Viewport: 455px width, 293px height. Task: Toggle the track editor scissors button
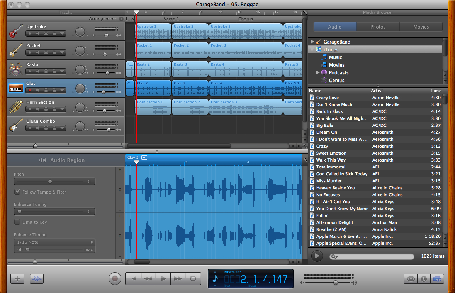tap(37, 279)
